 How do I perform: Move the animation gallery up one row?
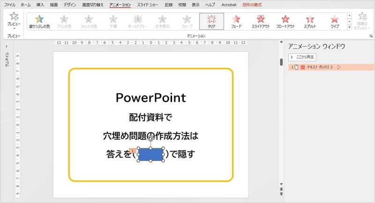pos(349,16)
